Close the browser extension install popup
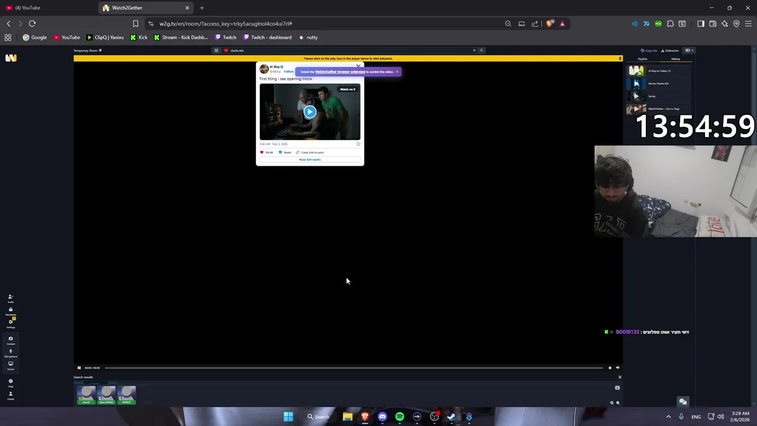The image size is (757, 426). [397, 72]
